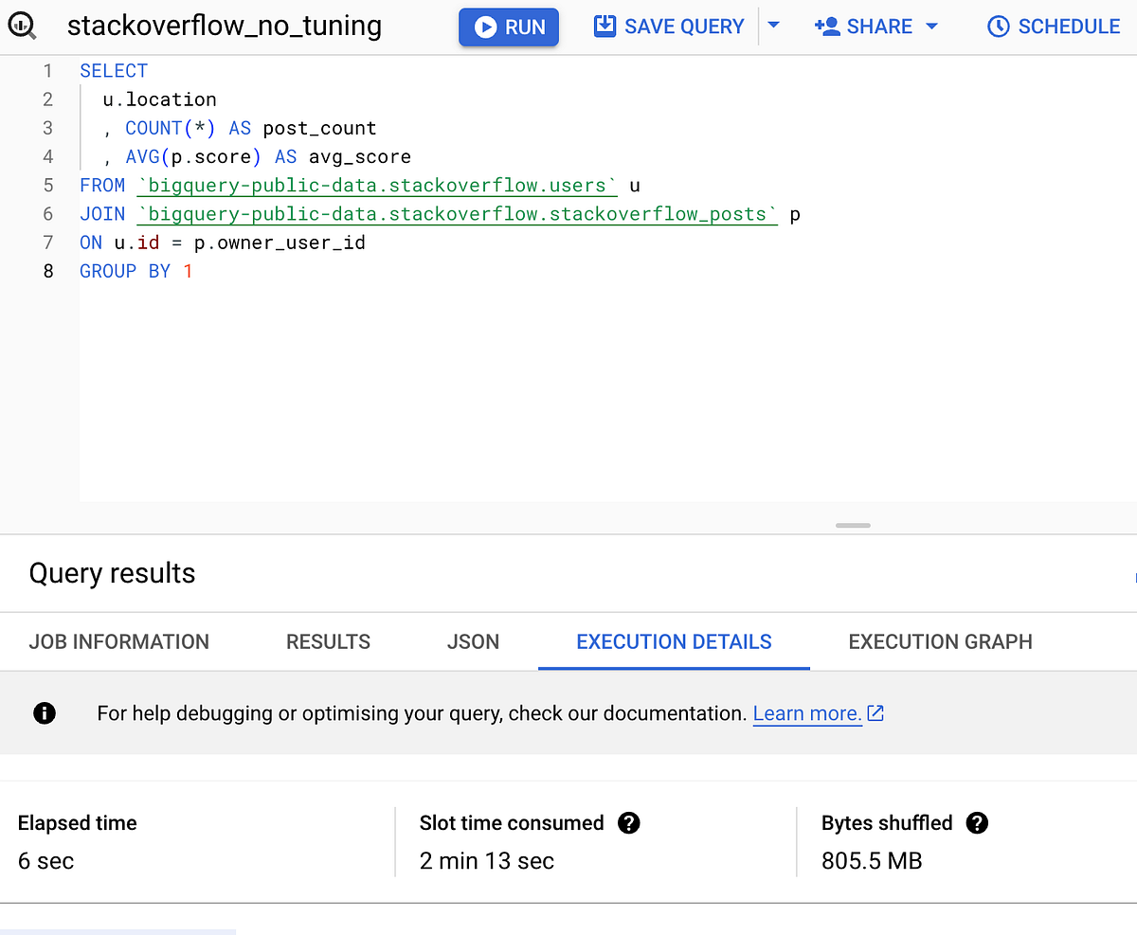Select the JSON tab
The height and width of the screenshot is (935, 1137).
coord(473,641)
